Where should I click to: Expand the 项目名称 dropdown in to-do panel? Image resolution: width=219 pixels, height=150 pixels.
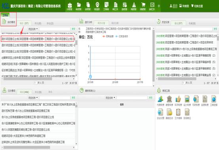click(33, 29)
